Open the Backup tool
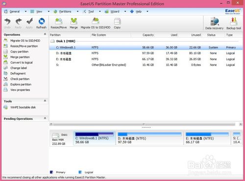This screenshot has height=181, width=245. click(234, 23)
